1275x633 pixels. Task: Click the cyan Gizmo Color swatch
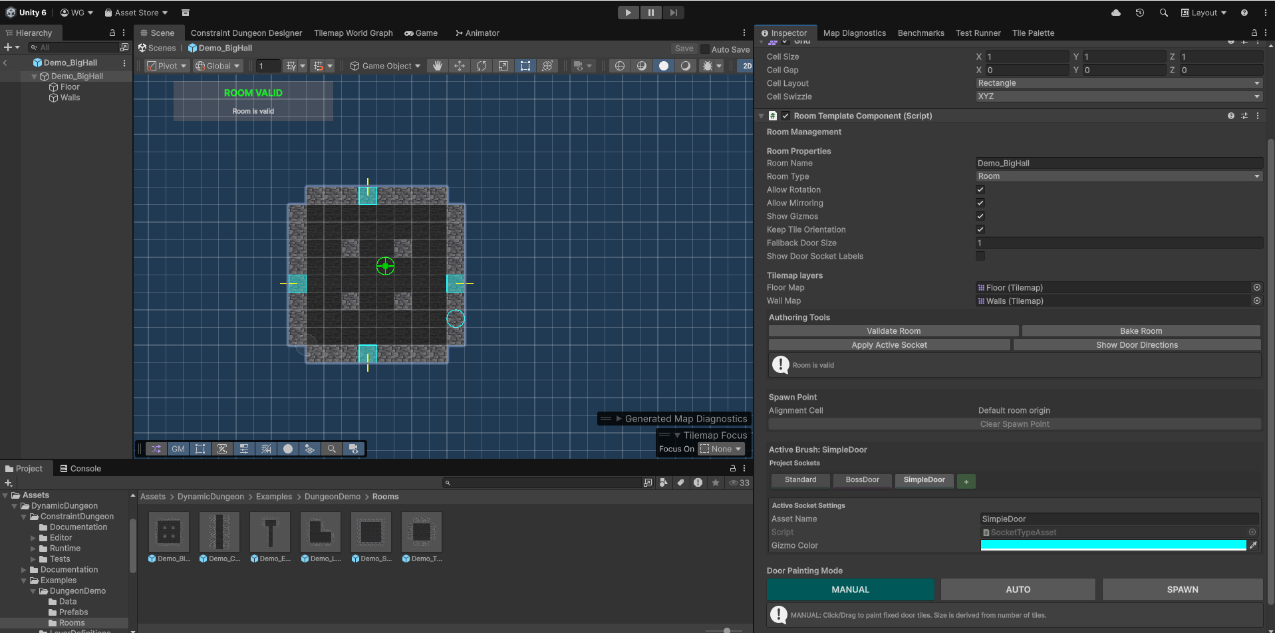(x=1113, y=545)
